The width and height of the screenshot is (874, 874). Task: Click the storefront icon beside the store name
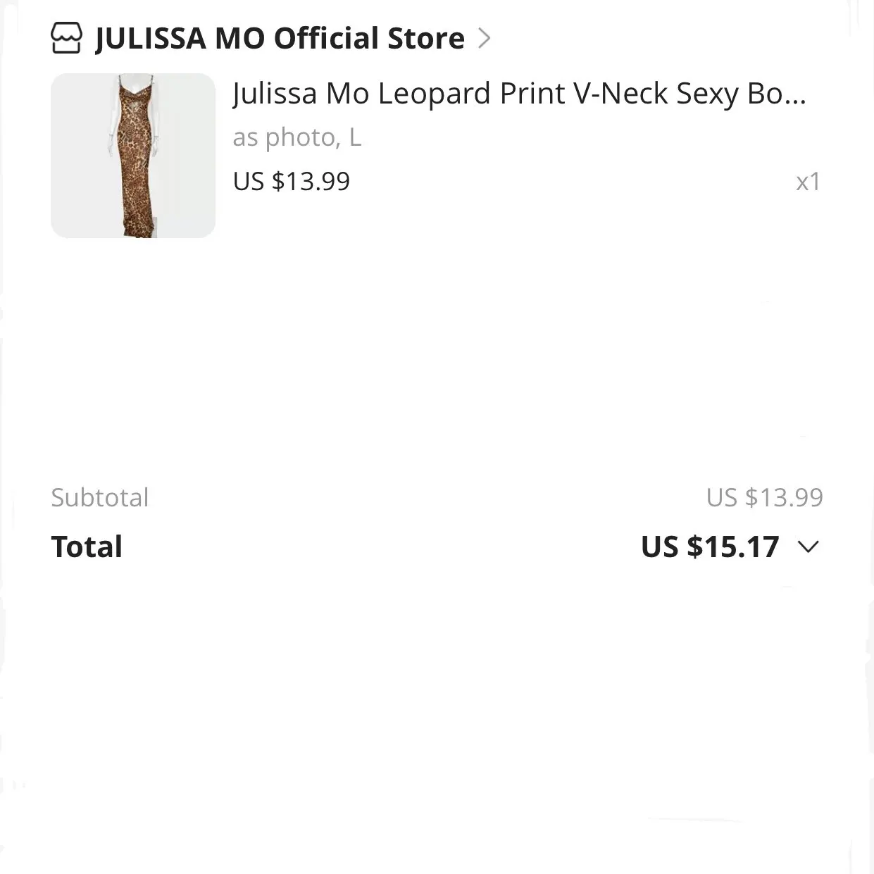67,38
